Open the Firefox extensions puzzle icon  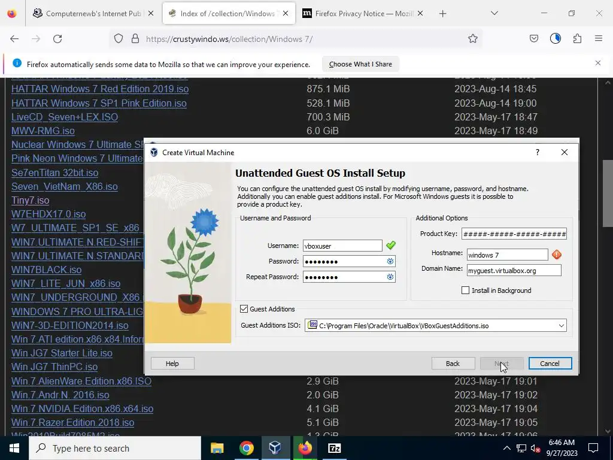point(577,39)
